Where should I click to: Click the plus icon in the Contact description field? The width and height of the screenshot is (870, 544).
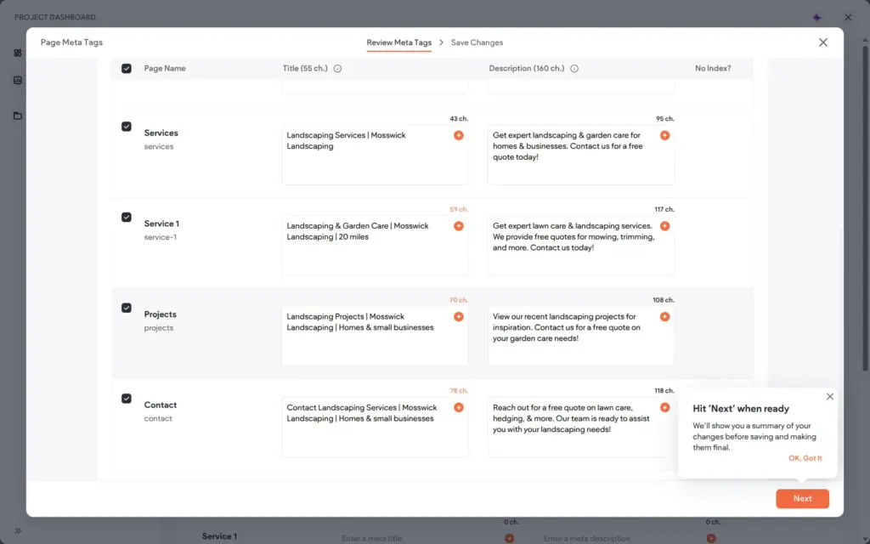point(664,407)
